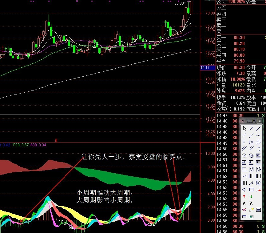
Task: Place a green down arrow marker
Action: [251, 196]
